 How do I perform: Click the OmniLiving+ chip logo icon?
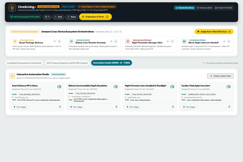[x=12, y=8]
